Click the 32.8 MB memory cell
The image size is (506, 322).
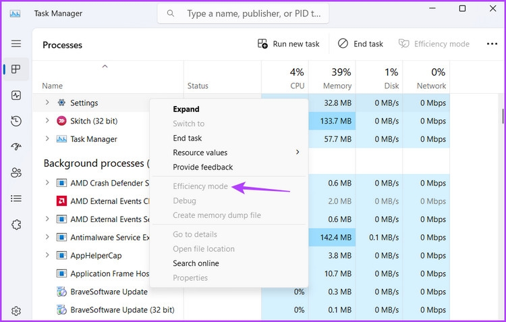(332, 103)
